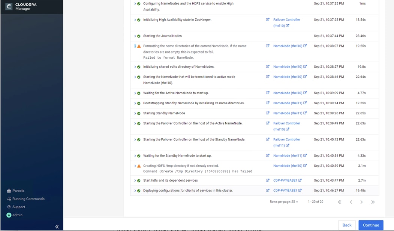Open NameNode (rhel11) link in Starting Standby row
This screenshot has width=394, height=231.
pos(290,113)
